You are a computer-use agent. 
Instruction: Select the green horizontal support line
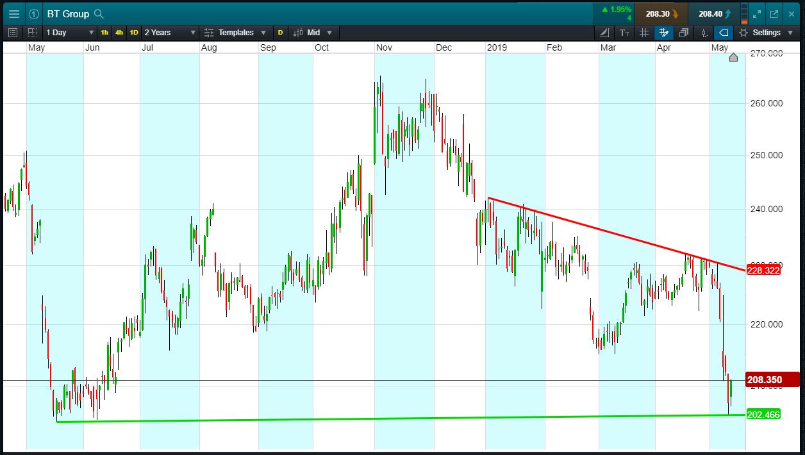coord(401,418)
